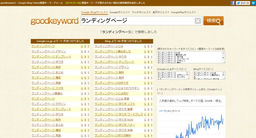This screenshot has width=256, height=138.
Task: Click up arrow of all-keywords text area scrollbar
Action: 223,53
